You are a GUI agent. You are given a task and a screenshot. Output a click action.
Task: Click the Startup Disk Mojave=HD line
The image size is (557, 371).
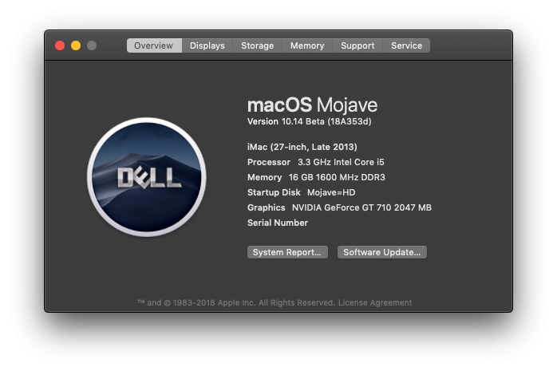point(301,193)
